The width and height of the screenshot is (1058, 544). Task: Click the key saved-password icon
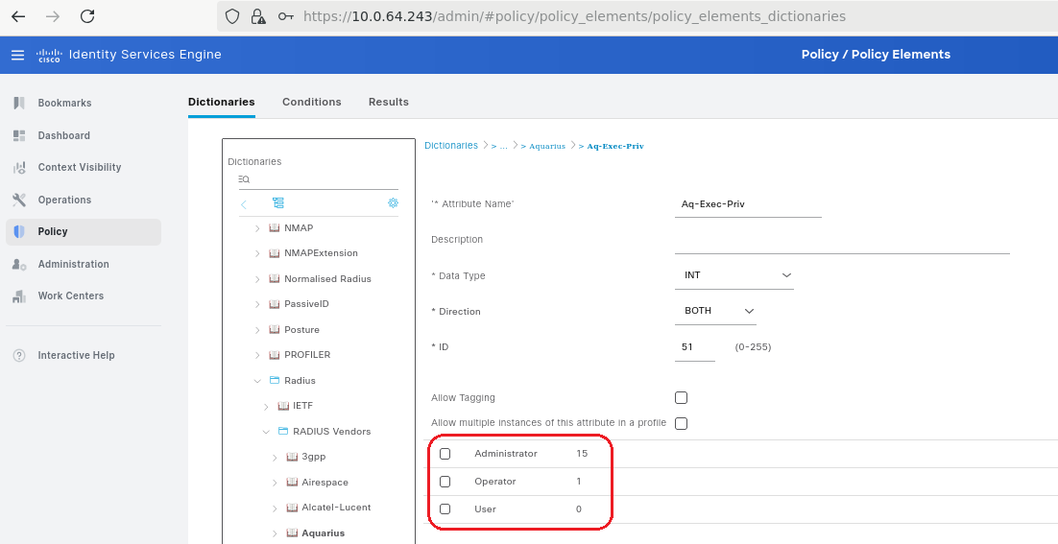[x=285, y=16]
